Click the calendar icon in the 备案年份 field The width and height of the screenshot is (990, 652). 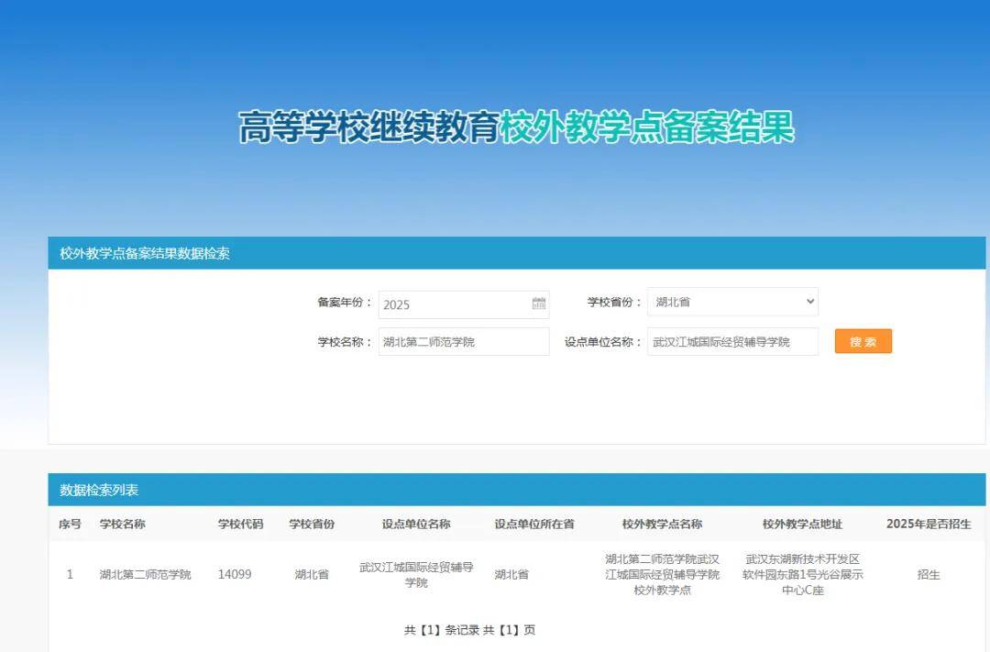[x=539, y=304]
